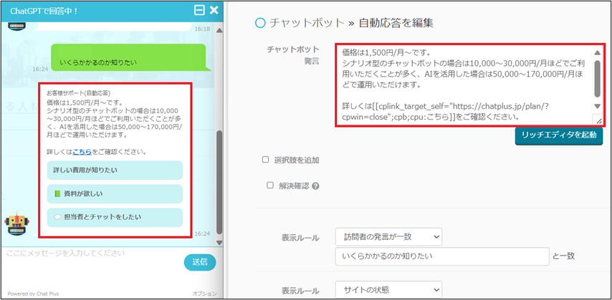Click the green document icon on 資料が欲しい
612x300 pixels.
(58, 193)
